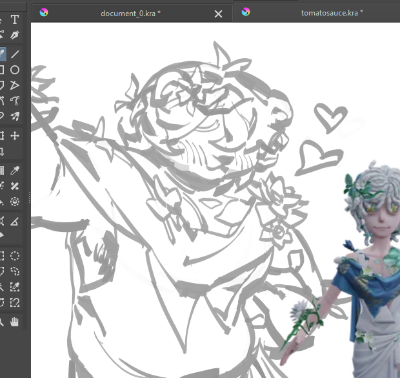The image size is (400, 378).
Task: Select the Line tool
Action: pyautogui.click(x=15, y=54)
